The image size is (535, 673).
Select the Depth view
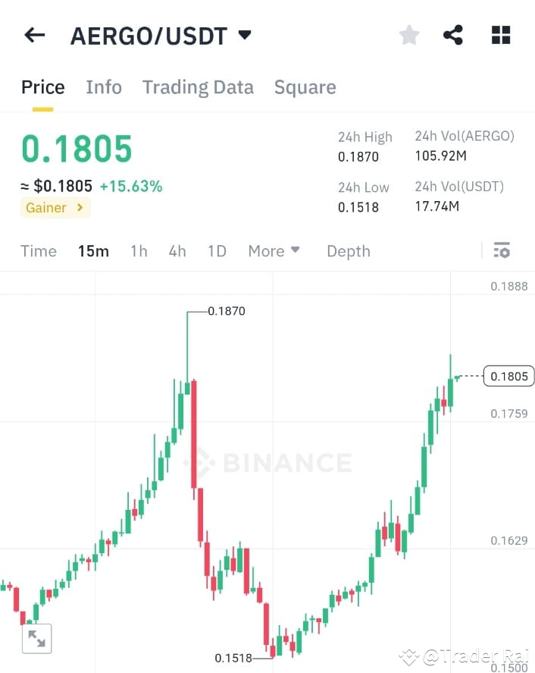coord(348,250)
